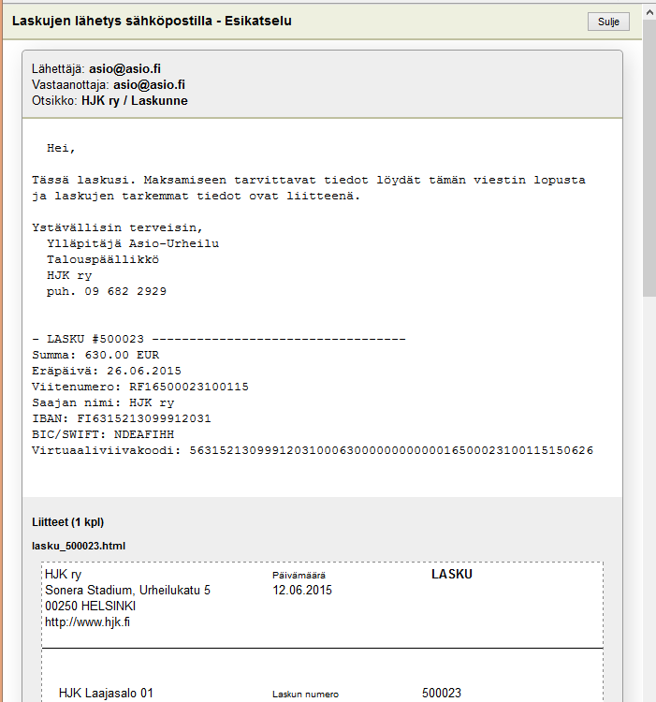Click the Eräpäivä line 26.06.2015
The height and width of the screenshot is (702, 656).
107,371
